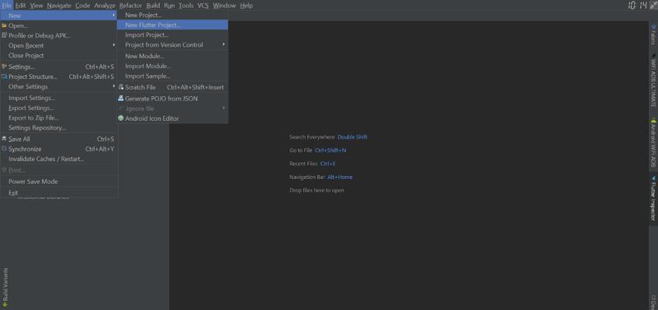Click the Android Icon Editor icon
The image size is (658, 310).
tap(121, 119)
